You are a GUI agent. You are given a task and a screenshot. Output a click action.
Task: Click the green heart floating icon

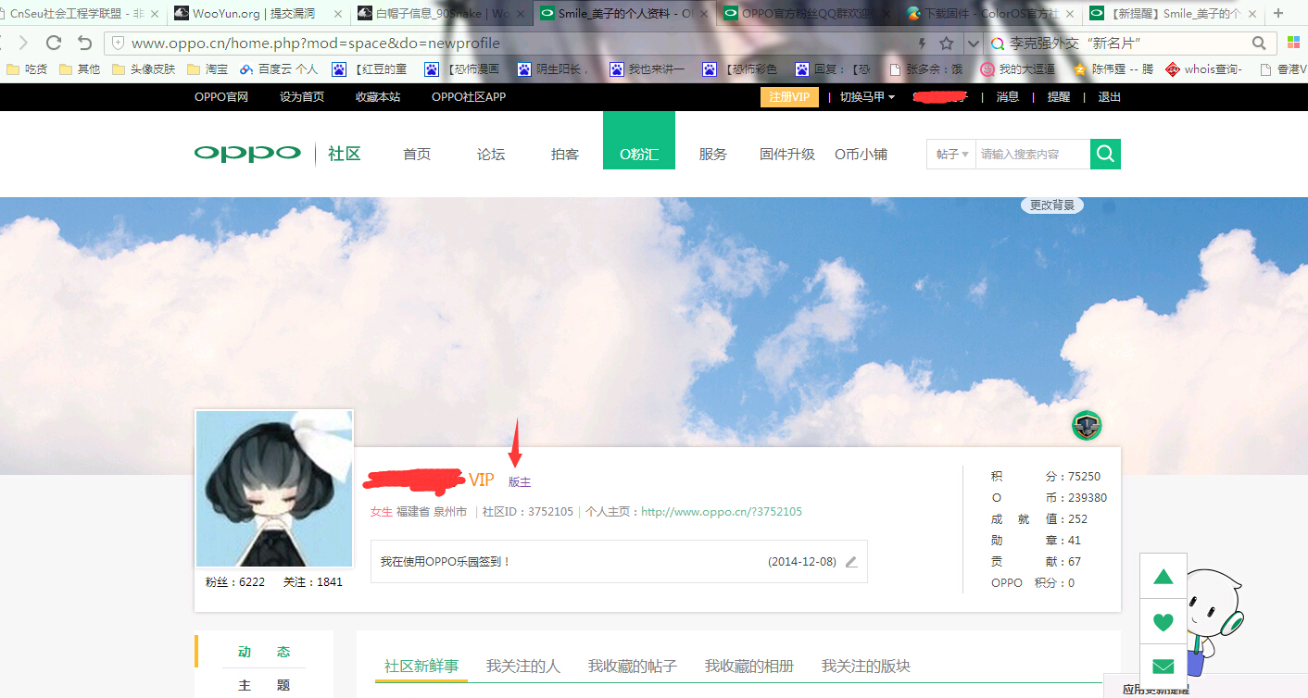[x=1163, y=622]
